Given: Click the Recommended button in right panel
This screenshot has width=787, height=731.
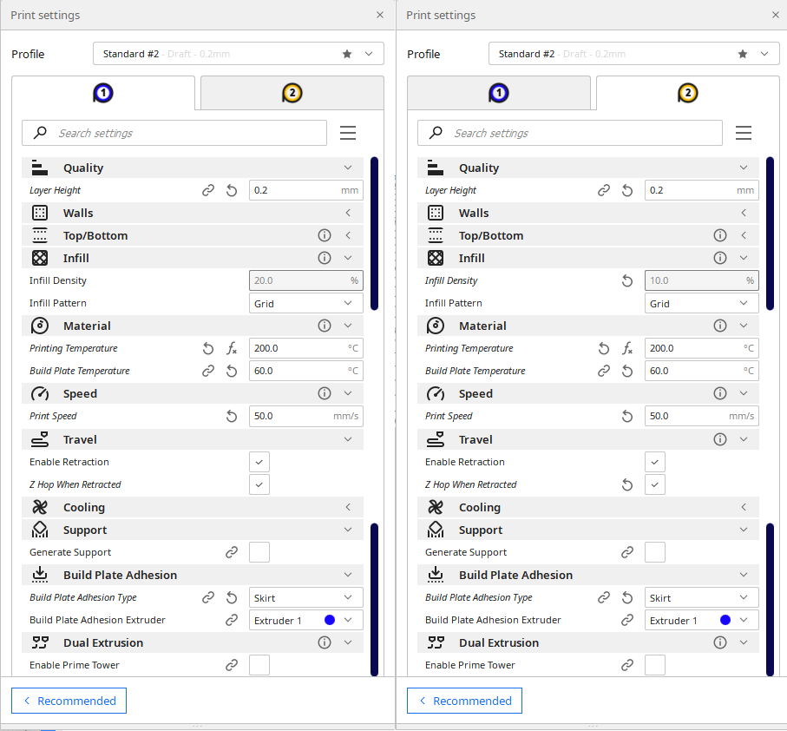Looking at the screenshot, I should click(464, 701).
